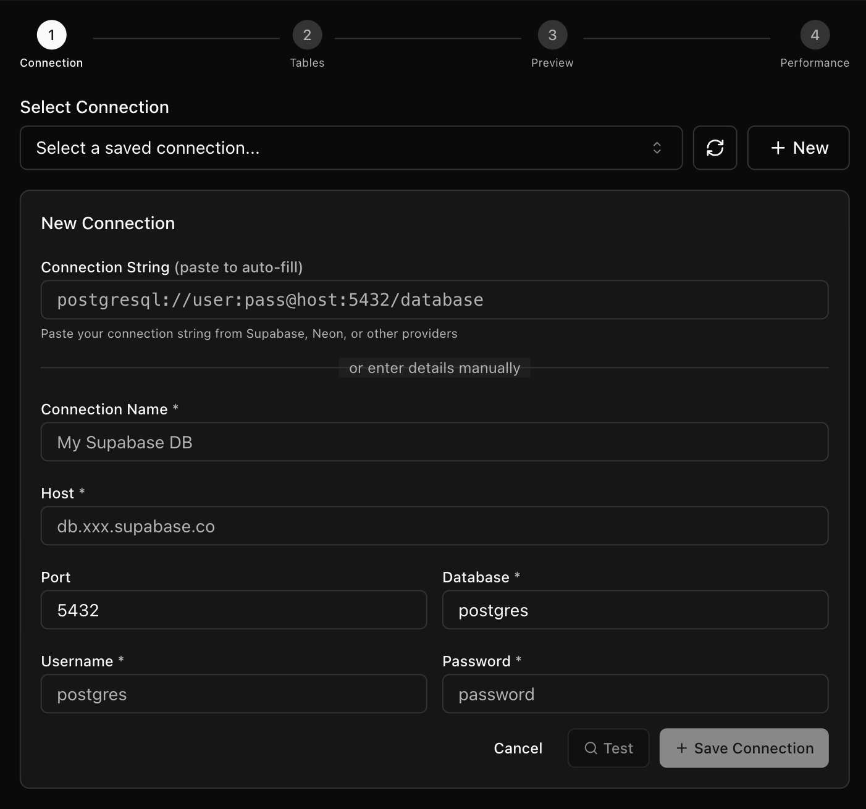Image resolution: width=866 pixels, height=809 pixels.
Task: Click the Host input field
Action: click(434, 526)
